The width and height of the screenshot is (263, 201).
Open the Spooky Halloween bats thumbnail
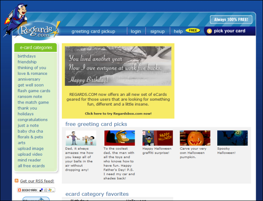tap(232, 138)
